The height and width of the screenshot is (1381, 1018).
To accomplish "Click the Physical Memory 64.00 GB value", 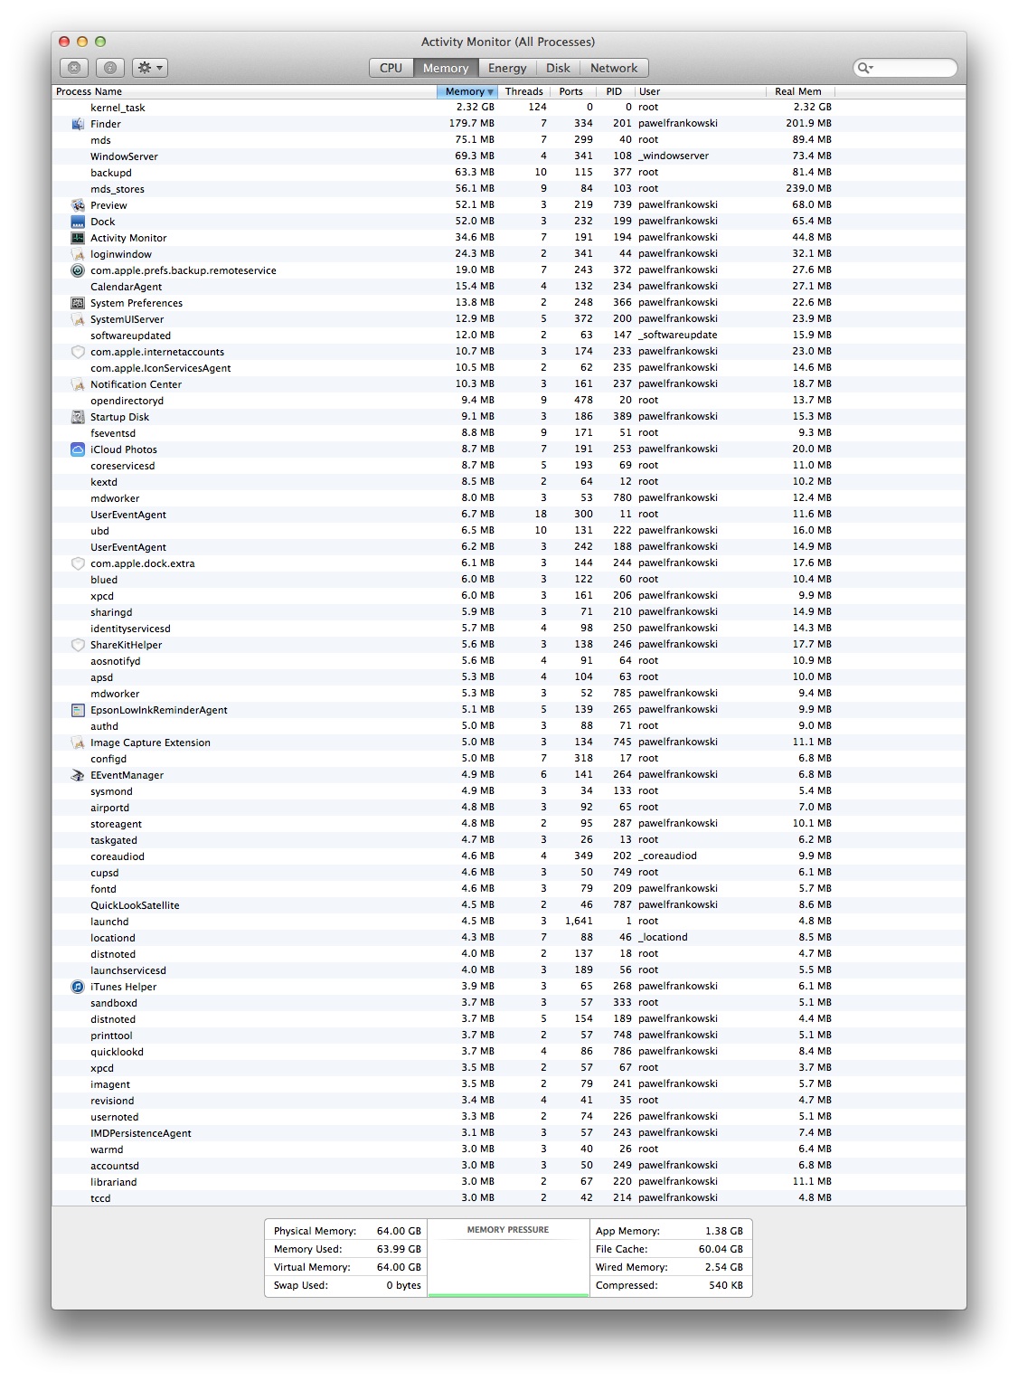I will pyautogui.click(x=399, y=1231).
